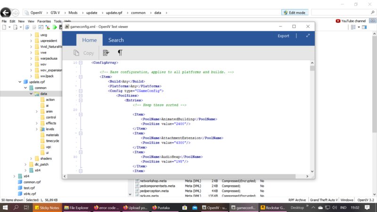Image resolution: width=377 pixels, height=212 pixels.
Task: Collapse the ConfigArray code fold marker
Action: [81, 63]
